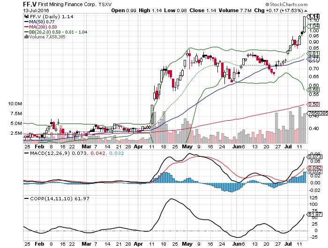Screen dimensions: 328x248
Task: Select the Volume 7,658,385 legend text
Action: [x=47, y=37]
